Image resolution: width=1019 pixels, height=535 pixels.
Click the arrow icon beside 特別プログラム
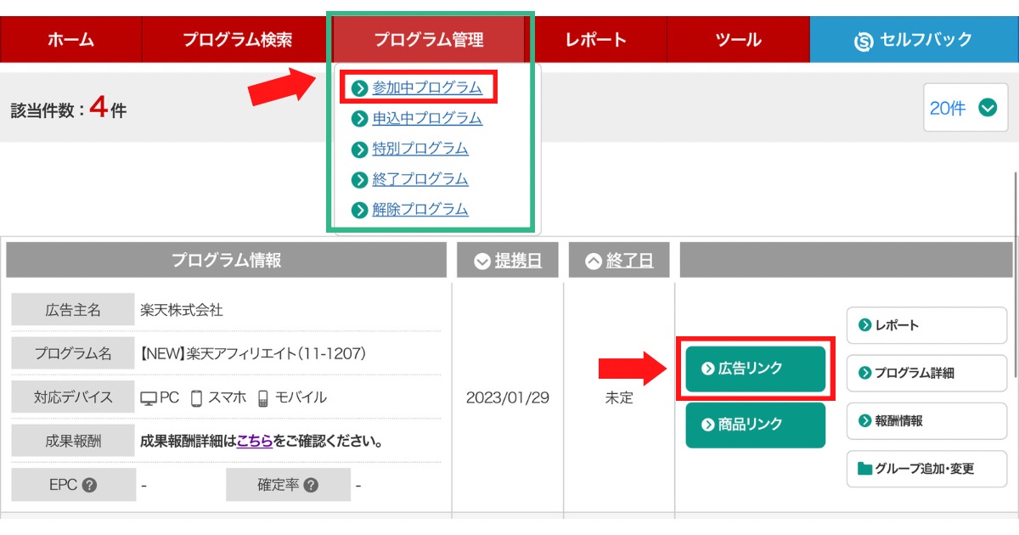point(359,149)
